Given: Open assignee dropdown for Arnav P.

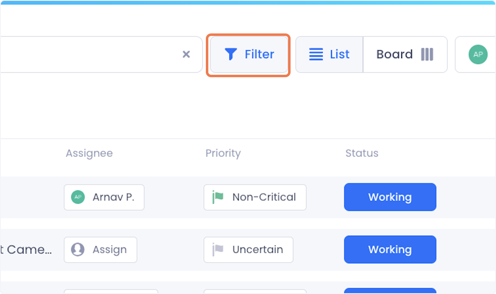Looking at the screenshot, I should 104,197.
